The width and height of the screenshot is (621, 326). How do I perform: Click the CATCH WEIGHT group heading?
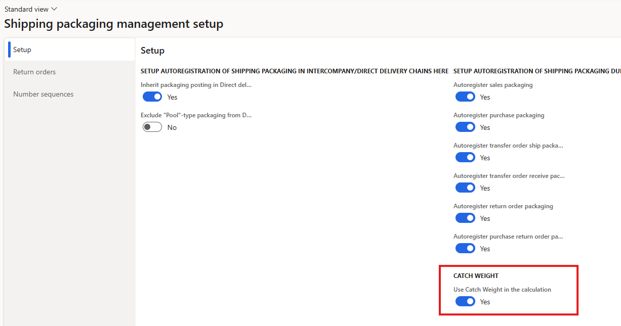476,276
